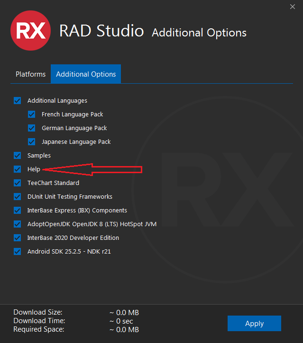The image size is (303, 343).
Task: Uncheck the Additional Languages checkbox
Action: [18, 101]
